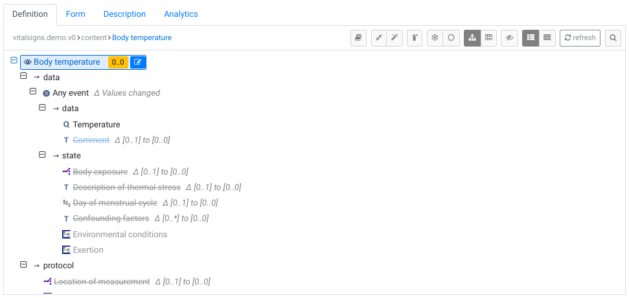
Task: Open search with the magnifier icon
Action: point(613,38)
